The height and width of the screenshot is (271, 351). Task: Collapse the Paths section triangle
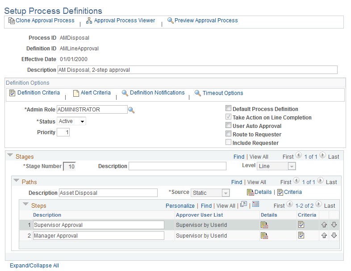coord(17,180)
